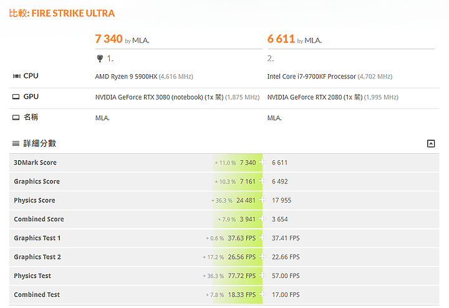This screenshot has height=308, width=449.
Task: Click the plus icon in Graphics Test 2 row
Action: coord(262,257)
